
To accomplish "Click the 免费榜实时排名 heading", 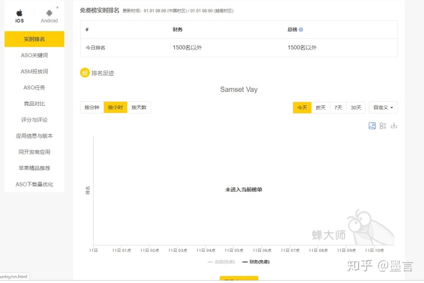I will 100,11.
